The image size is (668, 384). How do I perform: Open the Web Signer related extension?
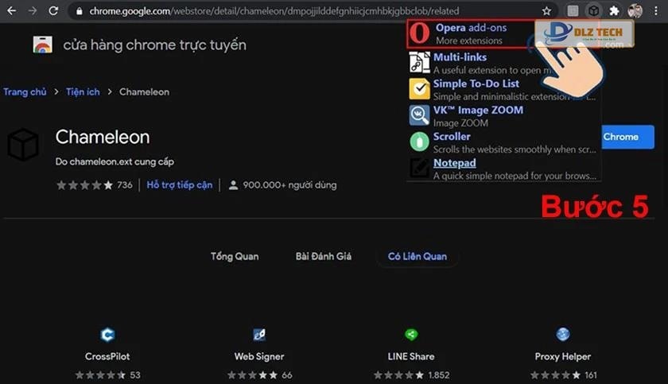pyautogui.click(x=259, y=356)
